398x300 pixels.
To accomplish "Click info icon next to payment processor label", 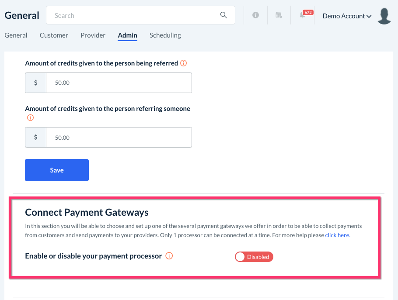I will click(169, 256).
